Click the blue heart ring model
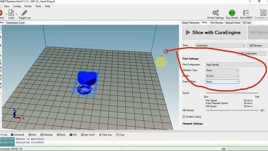 click(x=86, y=83)
